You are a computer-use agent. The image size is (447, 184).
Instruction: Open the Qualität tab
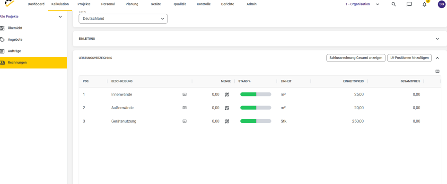coord(180,4)
